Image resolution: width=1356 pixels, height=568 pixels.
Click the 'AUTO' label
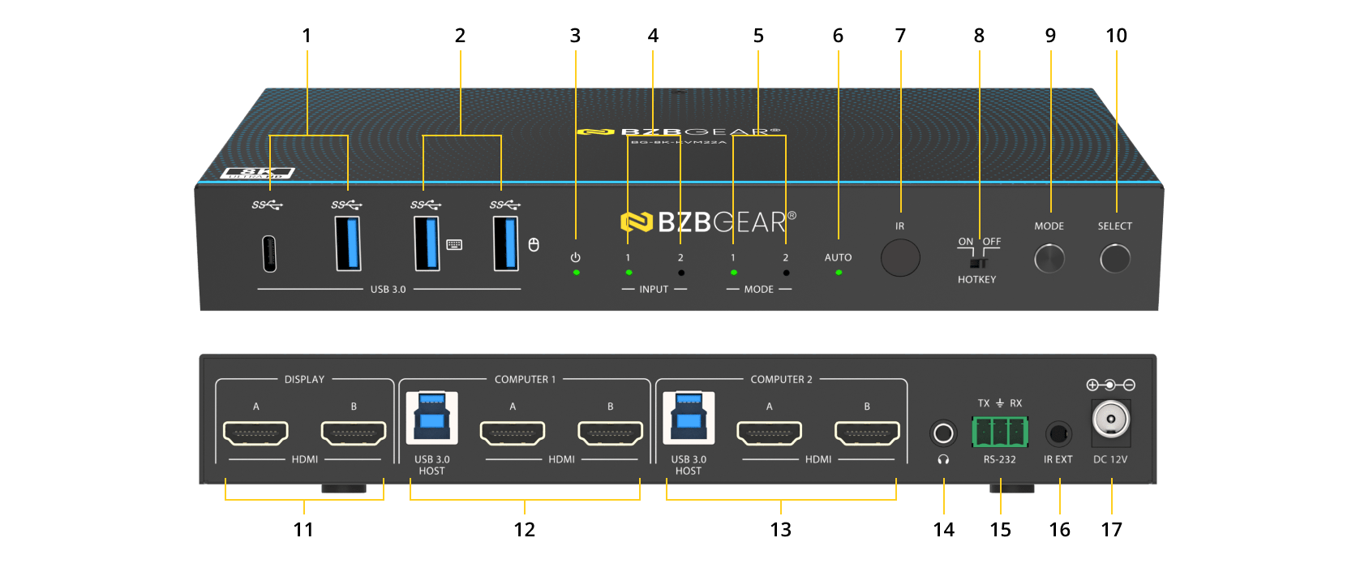tap(839, 257)
